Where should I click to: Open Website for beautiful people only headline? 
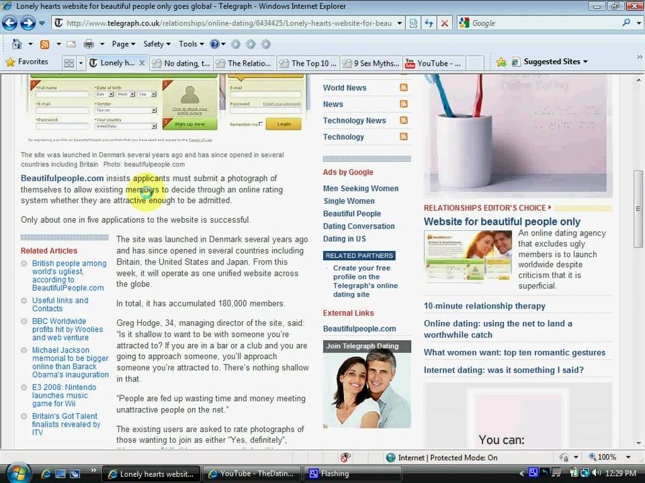pyautogui.click(x=502, y=222)
